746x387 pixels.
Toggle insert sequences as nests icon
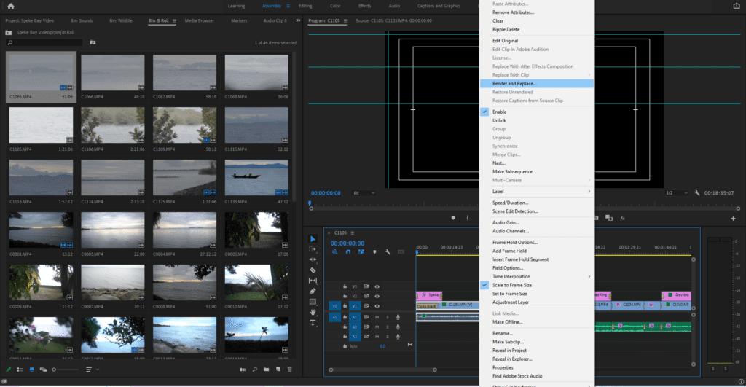334,252
